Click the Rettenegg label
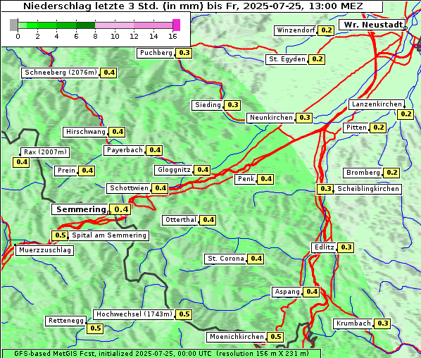Viewport: 421px width, 358px height. click(x=66, y=321)
